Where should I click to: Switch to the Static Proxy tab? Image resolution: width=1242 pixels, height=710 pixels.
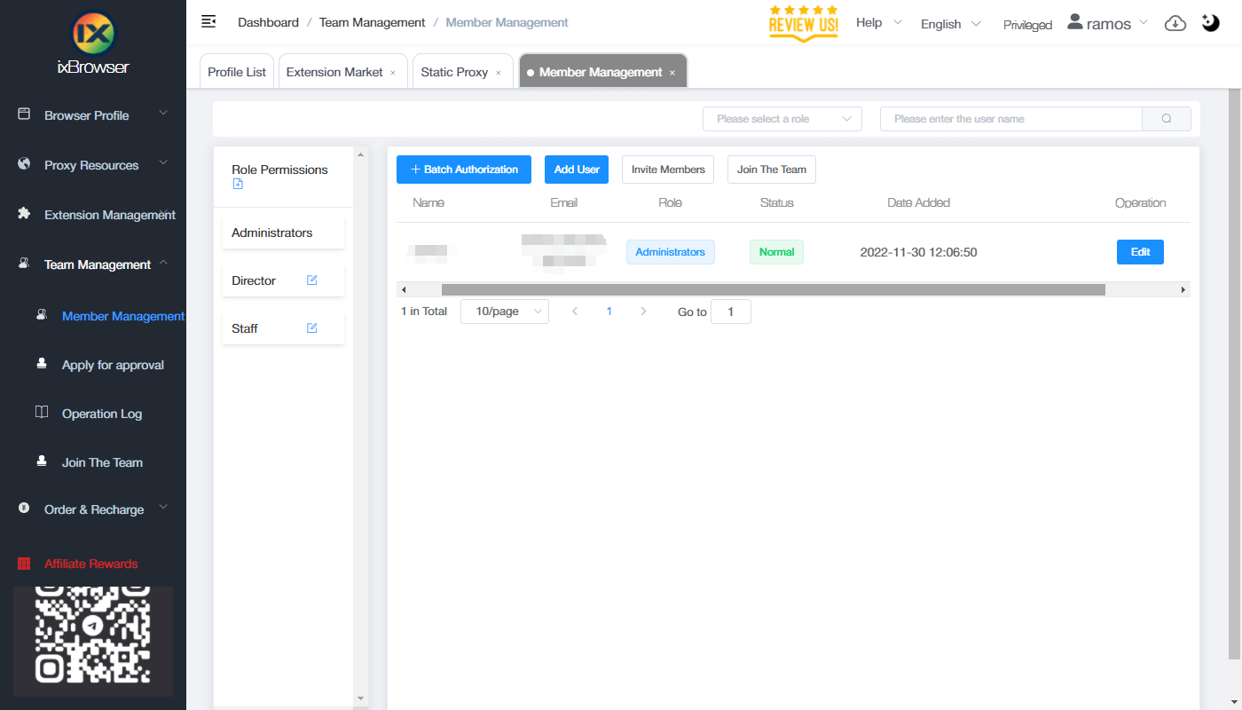coord(454,72)
